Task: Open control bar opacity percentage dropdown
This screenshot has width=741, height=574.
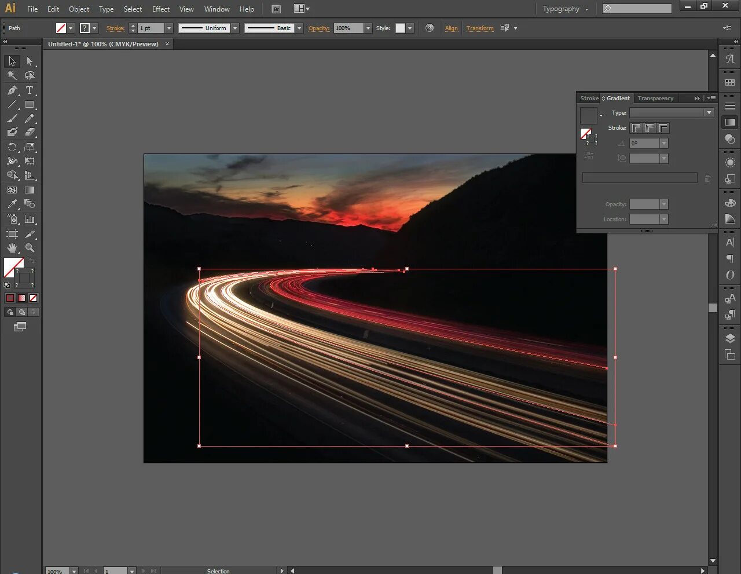Action: click(368, 28)
